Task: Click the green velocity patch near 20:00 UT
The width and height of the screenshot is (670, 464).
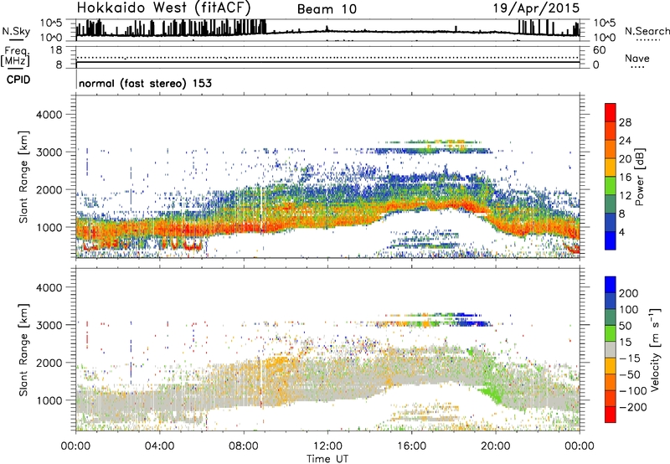Action: (x=491, y=394)
